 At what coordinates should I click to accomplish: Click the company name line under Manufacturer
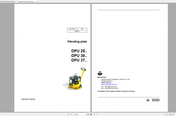coord(115,79)
